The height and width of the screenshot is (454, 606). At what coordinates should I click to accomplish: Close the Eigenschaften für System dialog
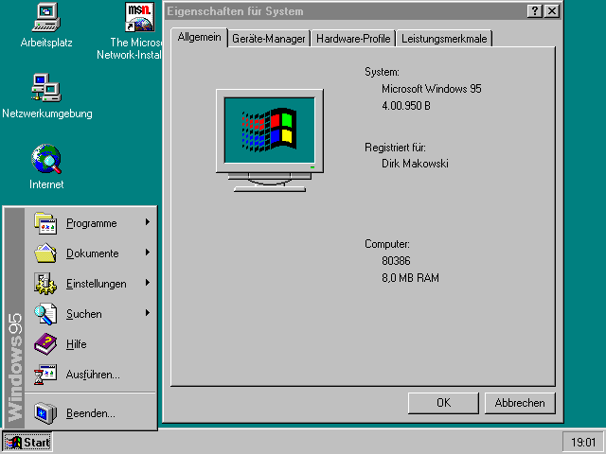coord(552,11)
